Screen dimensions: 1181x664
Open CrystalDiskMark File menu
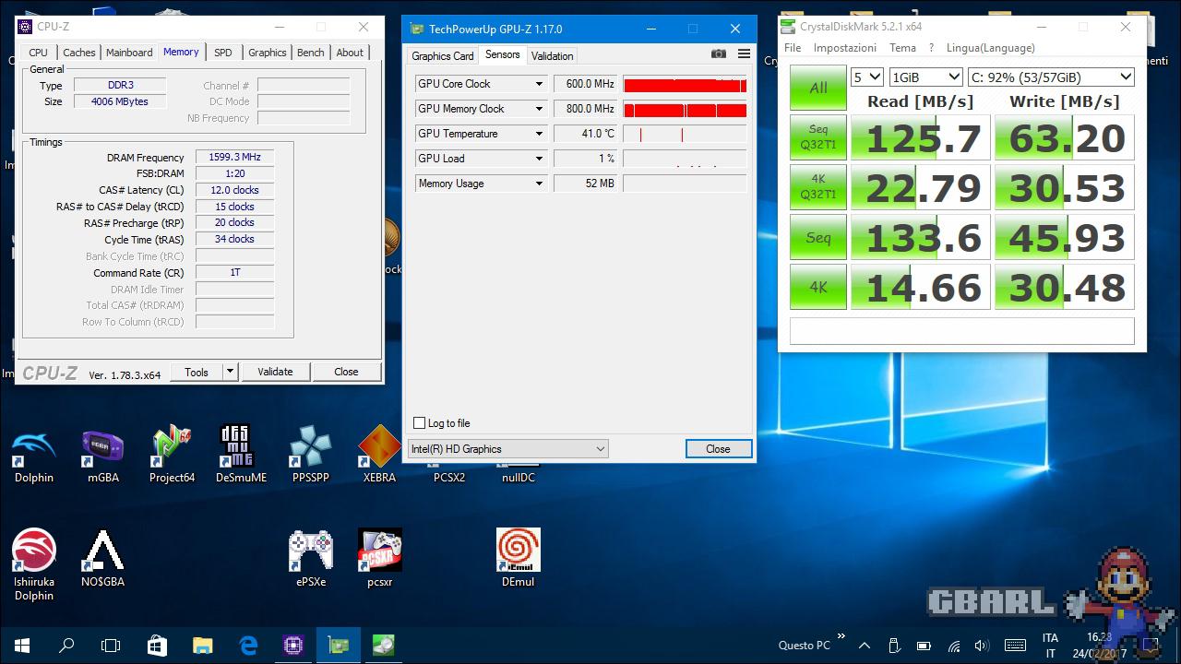(x=793, y=48)
